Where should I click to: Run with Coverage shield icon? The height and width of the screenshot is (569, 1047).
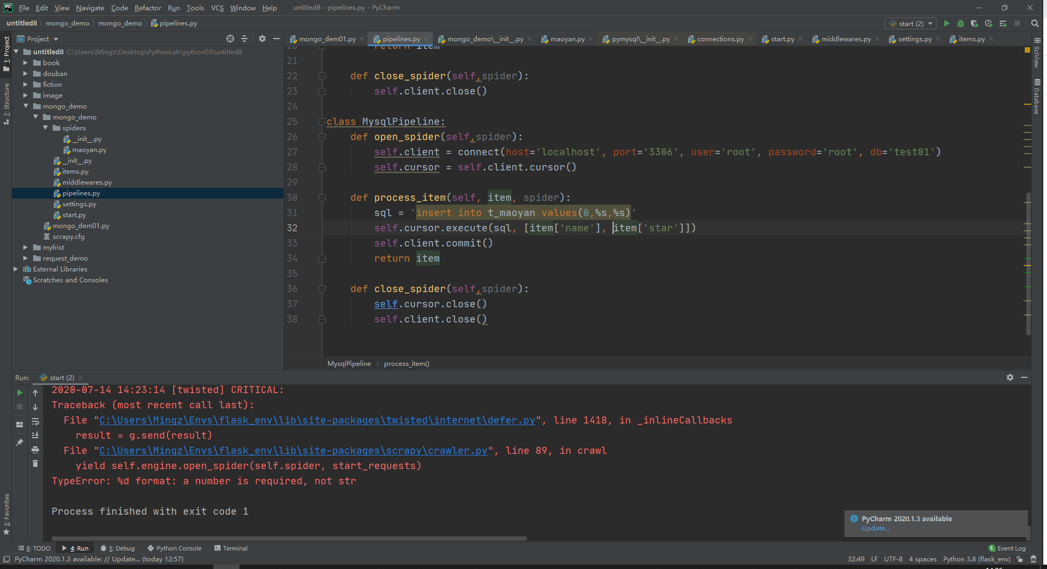[975, 23]
